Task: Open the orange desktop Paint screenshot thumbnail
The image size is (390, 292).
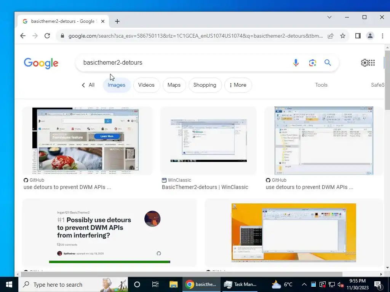Action: (294, 232)
